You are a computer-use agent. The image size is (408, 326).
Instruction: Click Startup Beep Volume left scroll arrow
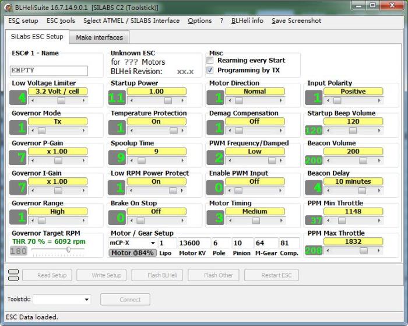tap(328, 131)
